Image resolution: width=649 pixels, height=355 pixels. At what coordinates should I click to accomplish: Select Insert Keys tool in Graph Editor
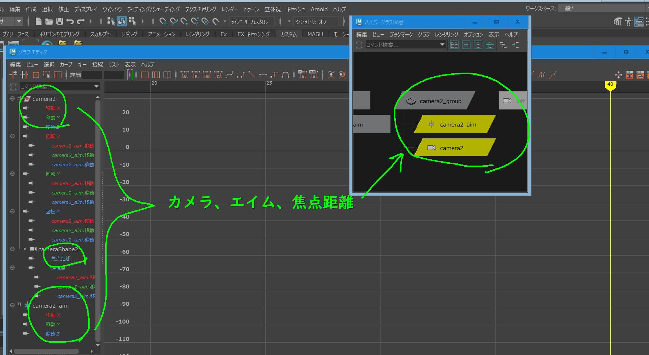click(24, 75)
